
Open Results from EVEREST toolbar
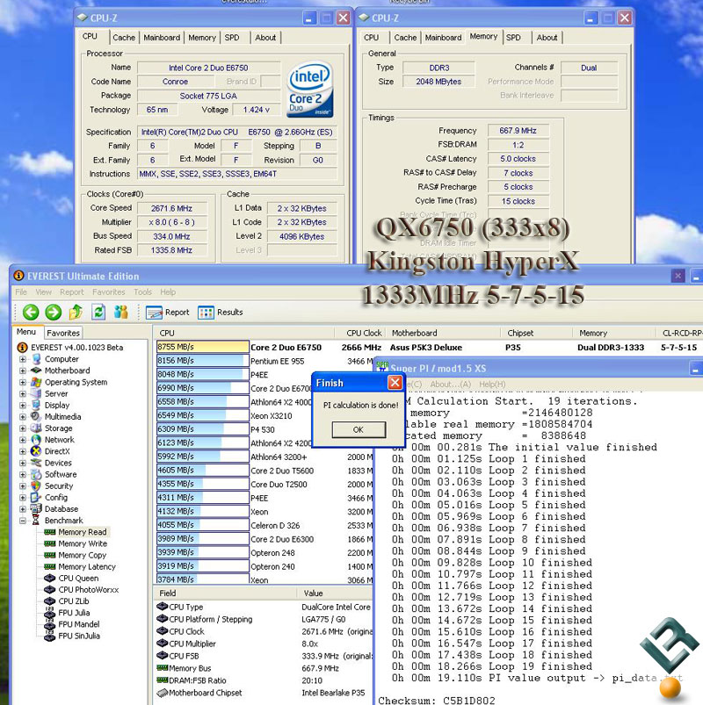(220, 312)
